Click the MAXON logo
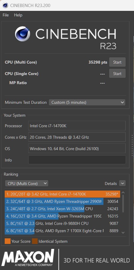134x270 pixels. [28, 258]
